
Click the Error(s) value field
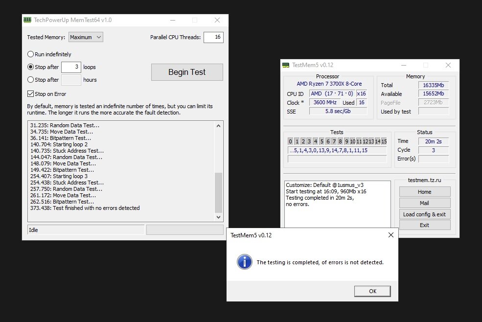coord(433,159)
